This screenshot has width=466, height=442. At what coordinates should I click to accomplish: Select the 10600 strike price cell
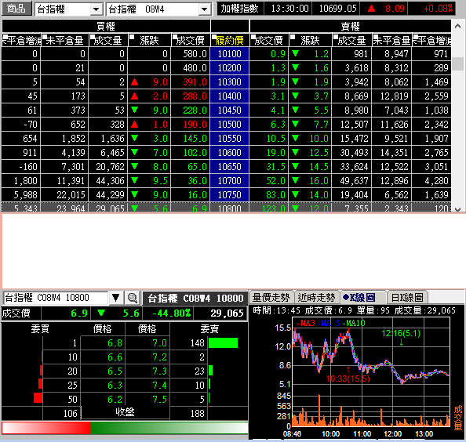(229, 153)
